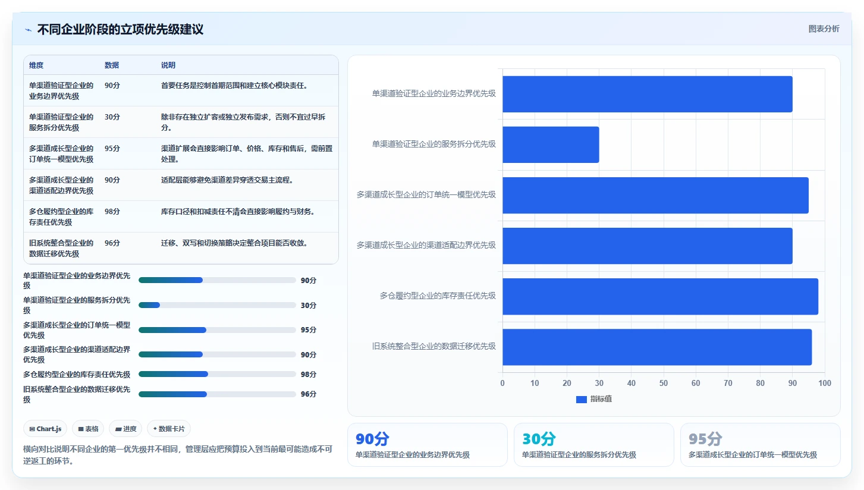Select the 表格 tag
Image resolution: width=864 pixels, height=490 pixels.
(88, 429)
